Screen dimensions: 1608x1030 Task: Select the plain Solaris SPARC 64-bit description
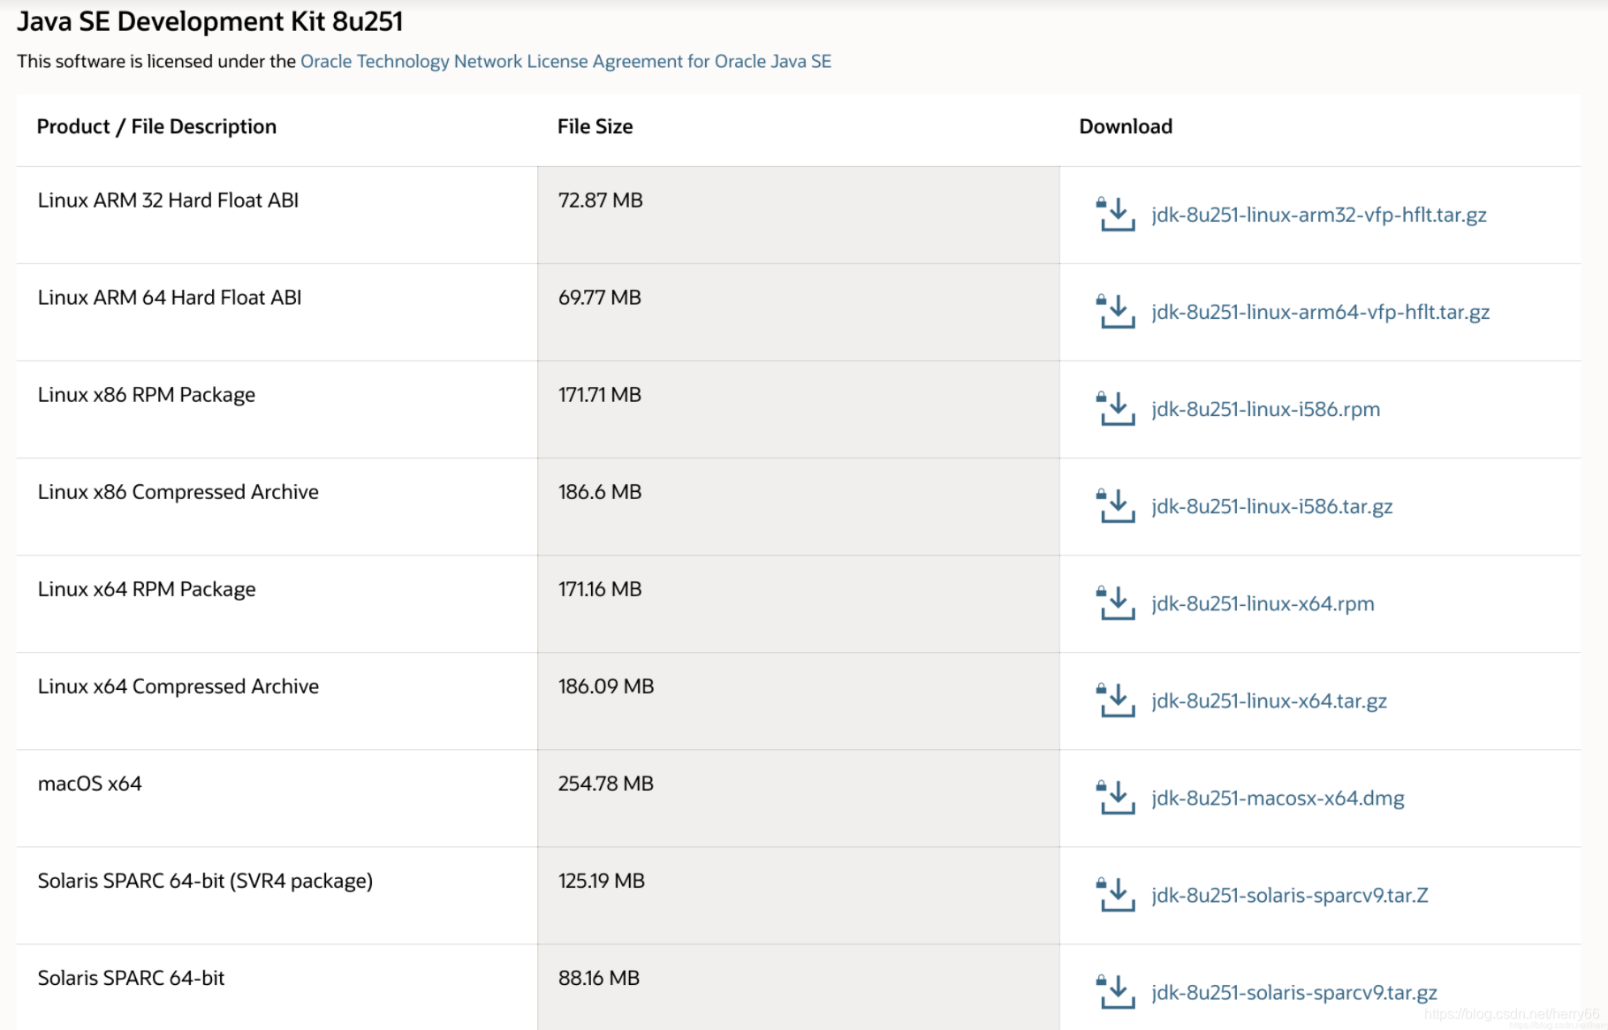point(131,978)
